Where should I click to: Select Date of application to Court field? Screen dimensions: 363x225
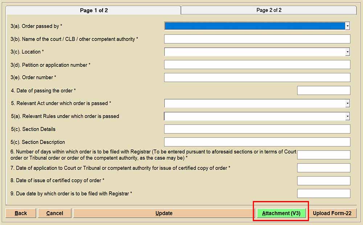[x=323, y=168]
